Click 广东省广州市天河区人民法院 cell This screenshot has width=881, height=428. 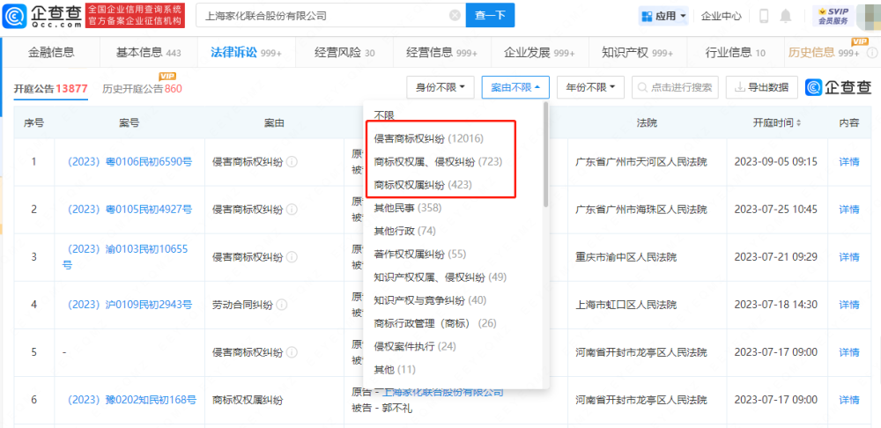click(x=641, y=162)
